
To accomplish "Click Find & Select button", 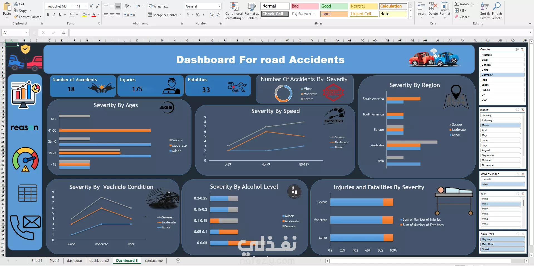I will tap(497, 11).
